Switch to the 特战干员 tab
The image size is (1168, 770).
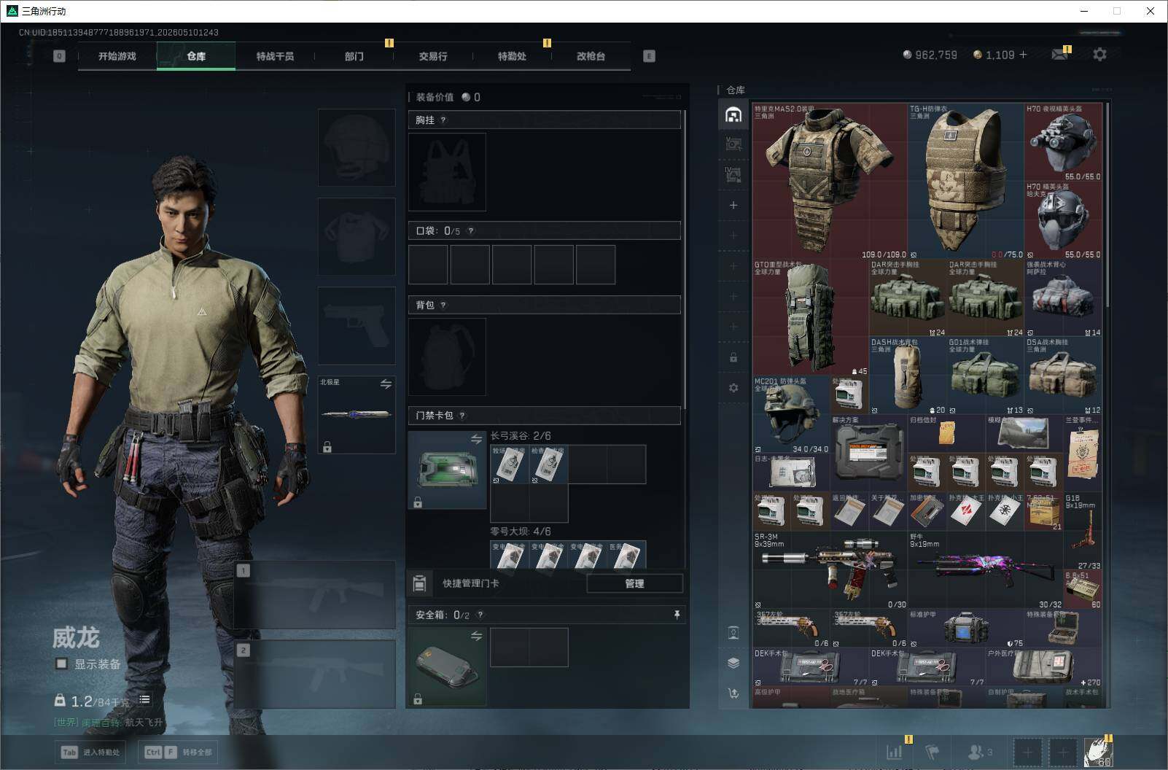point(275,56)
